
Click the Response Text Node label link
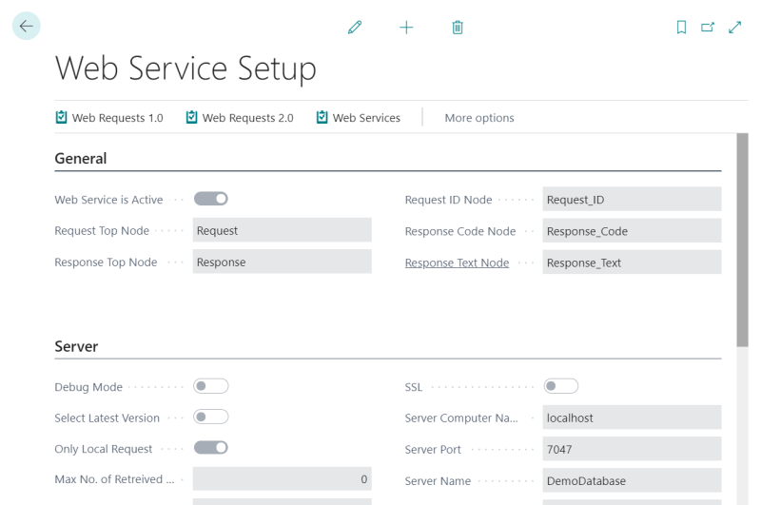(457, 262)
